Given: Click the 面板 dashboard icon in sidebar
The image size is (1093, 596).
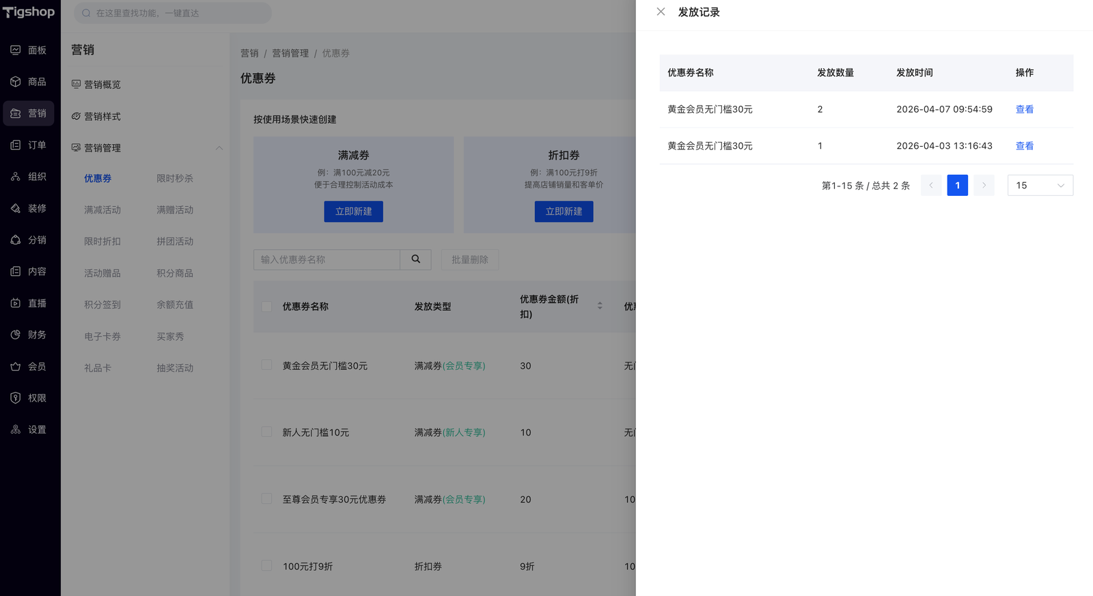Looking at the screenshot, I should pyautogui.click(x=16, y=50).
